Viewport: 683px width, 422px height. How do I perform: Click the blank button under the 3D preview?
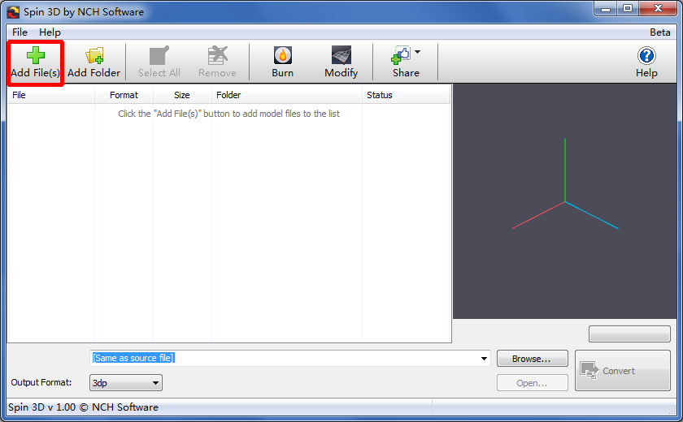pyautogui.click(x=629, y=334)
